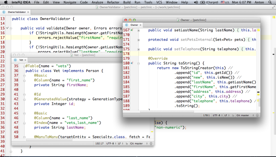Close the OwnerValidator tab
The width and height of the screenshot is (276, 157).
pos(28,12)
